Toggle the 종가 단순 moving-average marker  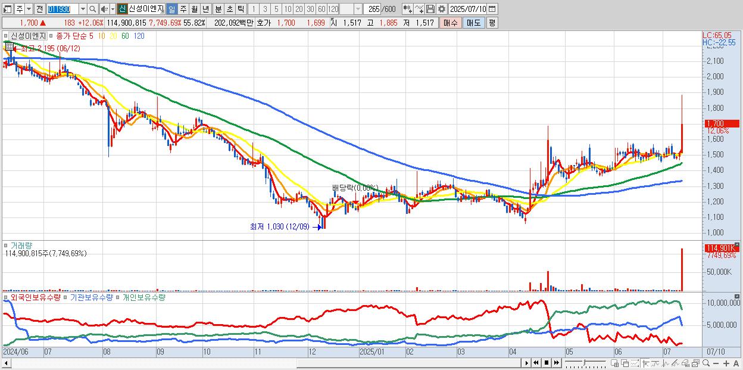coord(51,36)
